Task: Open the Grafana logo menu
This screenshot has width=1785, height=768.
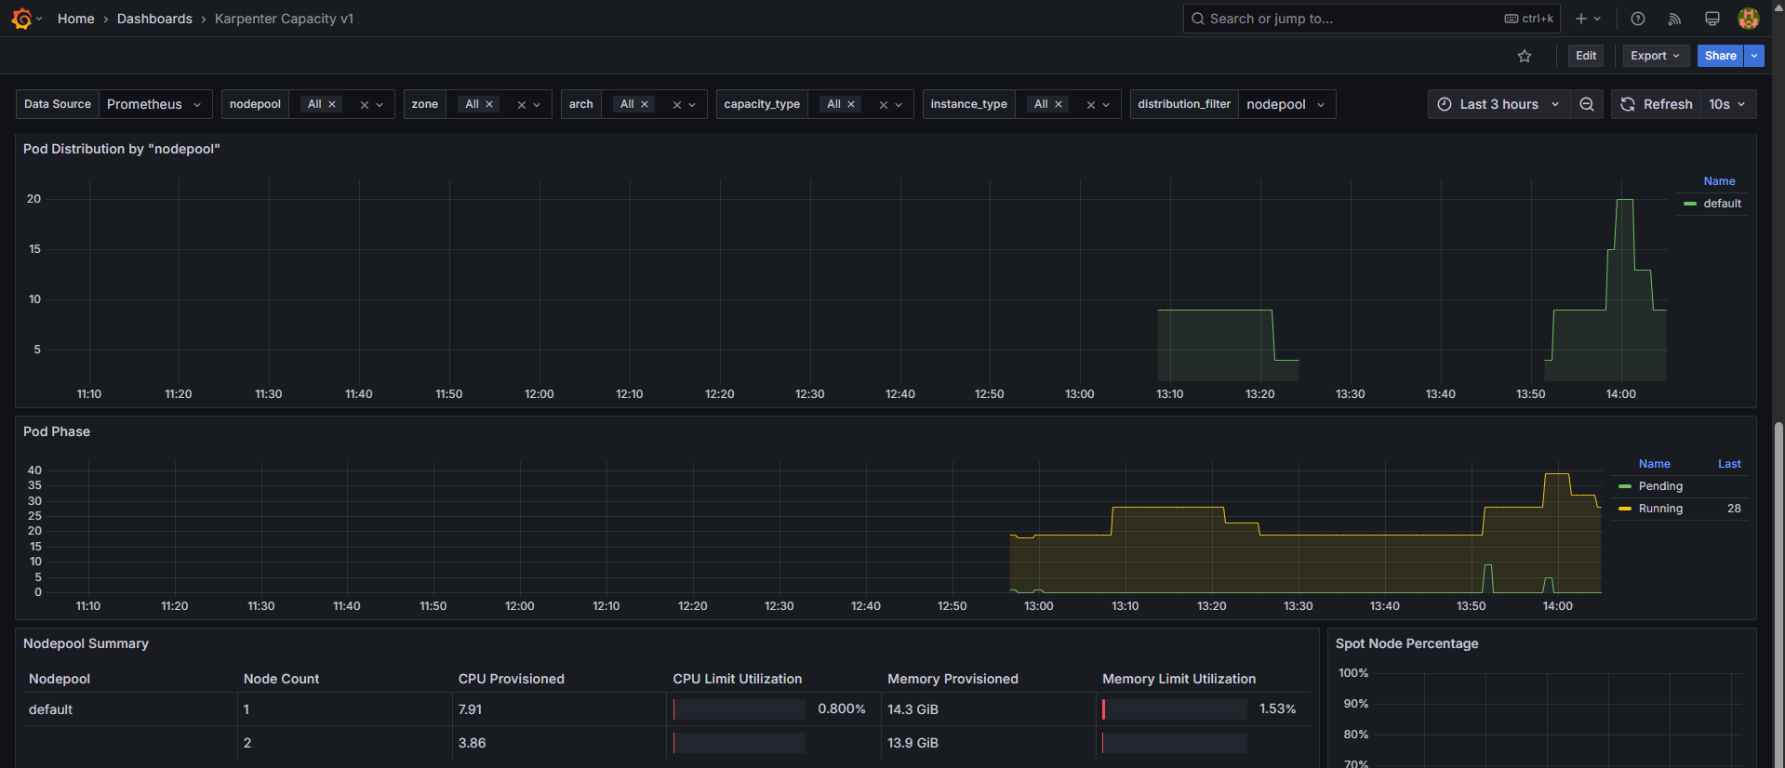Action: click(21, 19)
